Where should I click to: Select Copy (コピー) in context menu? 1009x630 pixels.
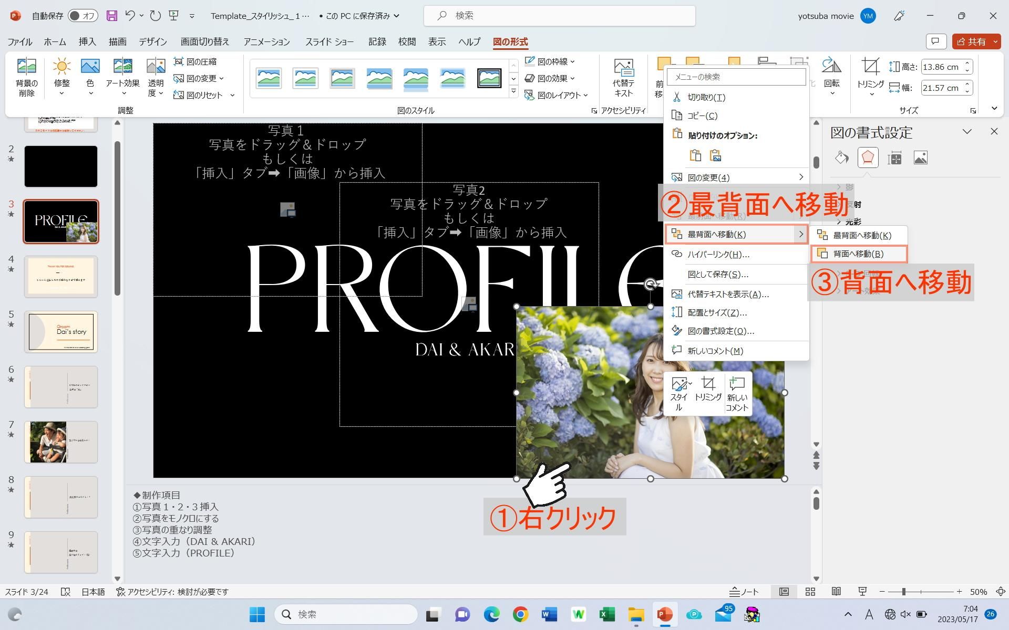(736, 115)
